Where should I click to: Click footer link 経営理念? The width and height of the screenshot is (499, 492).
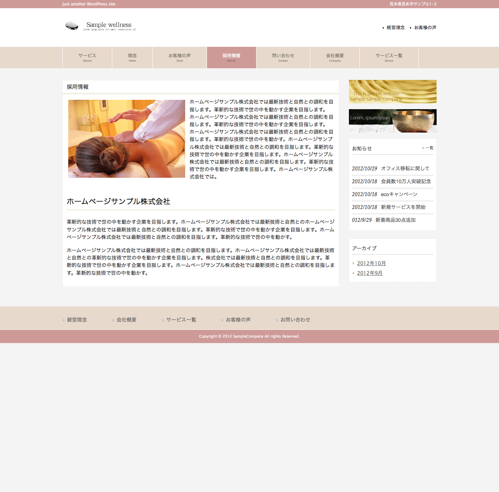click(x=77, y=320)
